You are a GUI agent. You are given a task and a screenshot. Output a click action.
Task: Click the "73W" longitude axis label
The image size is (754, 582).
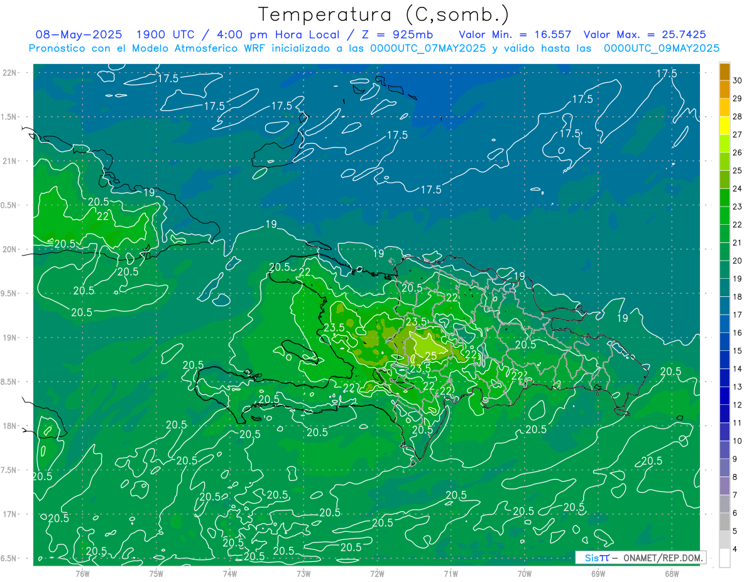click(303, 574)
